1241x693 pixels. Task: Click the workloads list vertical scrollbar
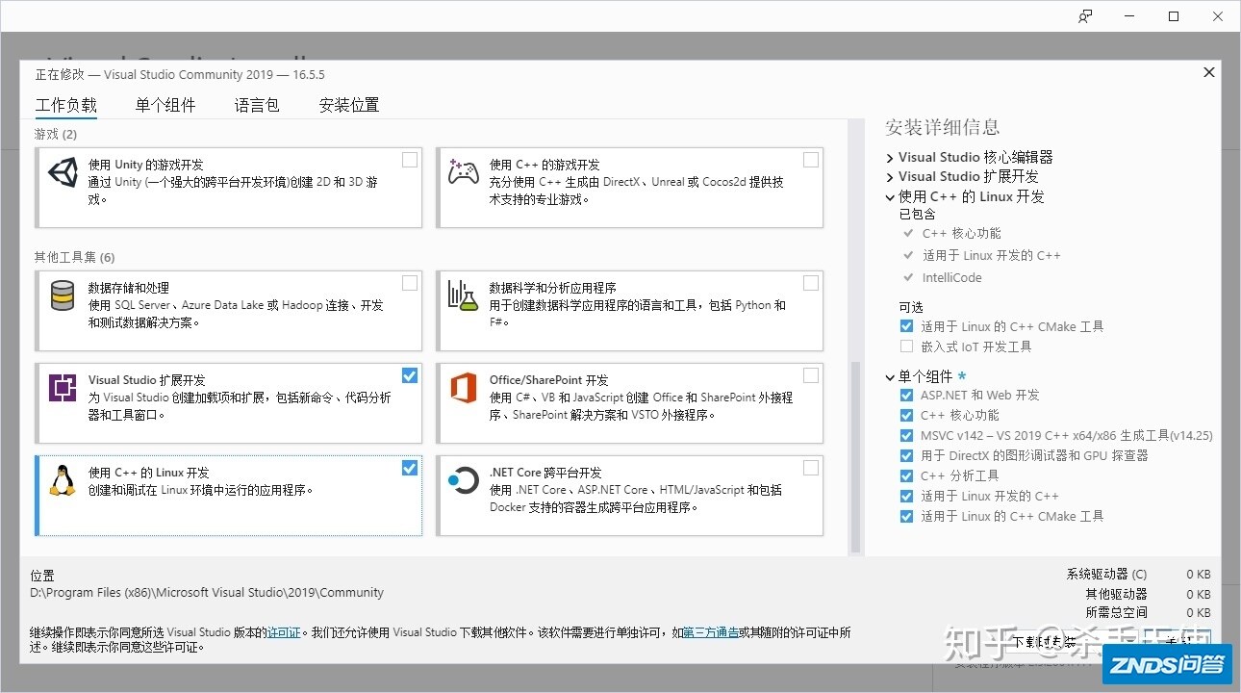pyautogui.click(x=855, y=455)
